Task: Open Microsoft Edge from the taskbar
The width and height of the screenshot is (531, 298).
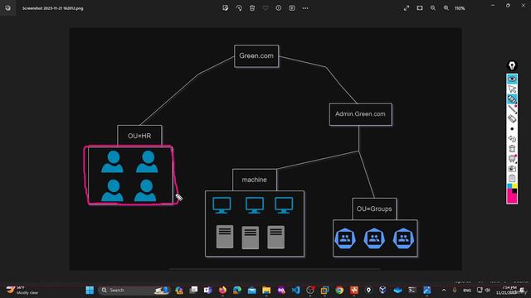Action: (x=237, y=290)
